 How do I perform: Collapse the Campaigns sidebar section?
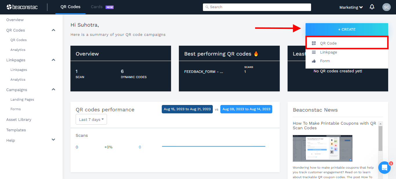tap(53, 90)
